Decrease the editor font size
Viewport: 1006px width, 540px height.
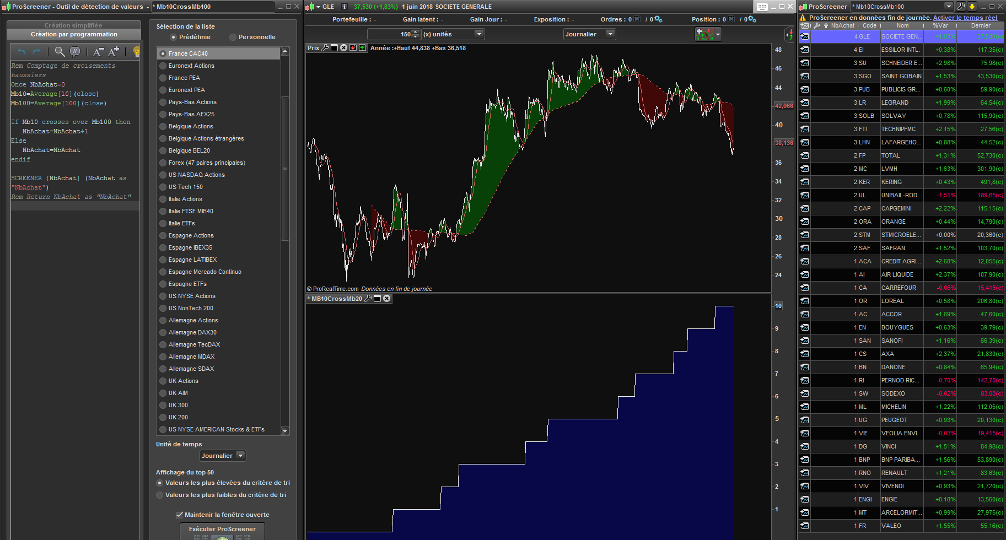(x=98, y=52)
